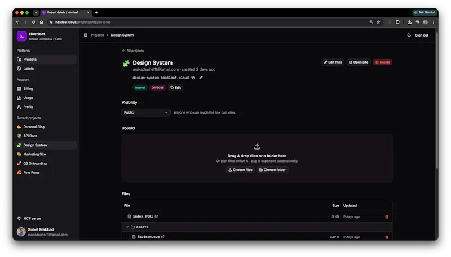The image size is (451, 257).
Task: Click the site info icon in address bar
Action: pyautogui.click(x=51, y=22)
